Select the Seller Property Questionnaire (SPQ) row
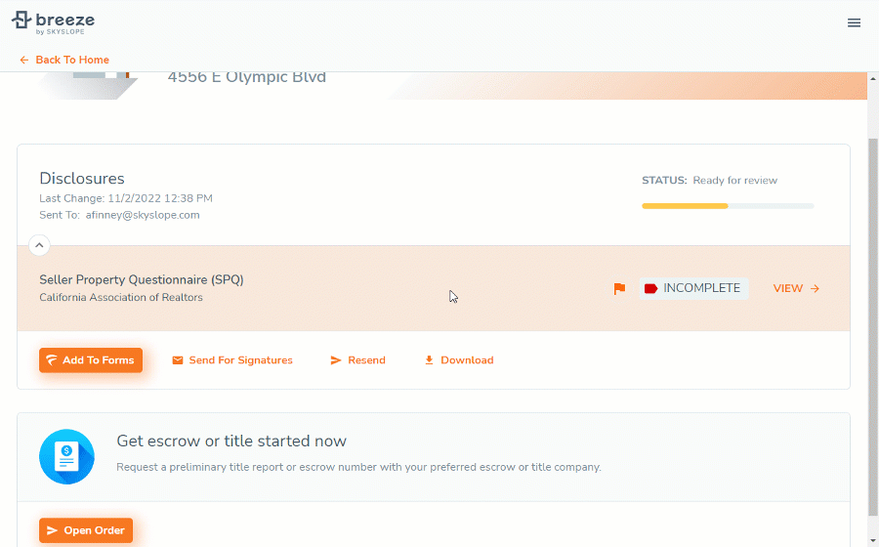The height and width of the screenshot is (547, 879). click(x=434, y=288)
